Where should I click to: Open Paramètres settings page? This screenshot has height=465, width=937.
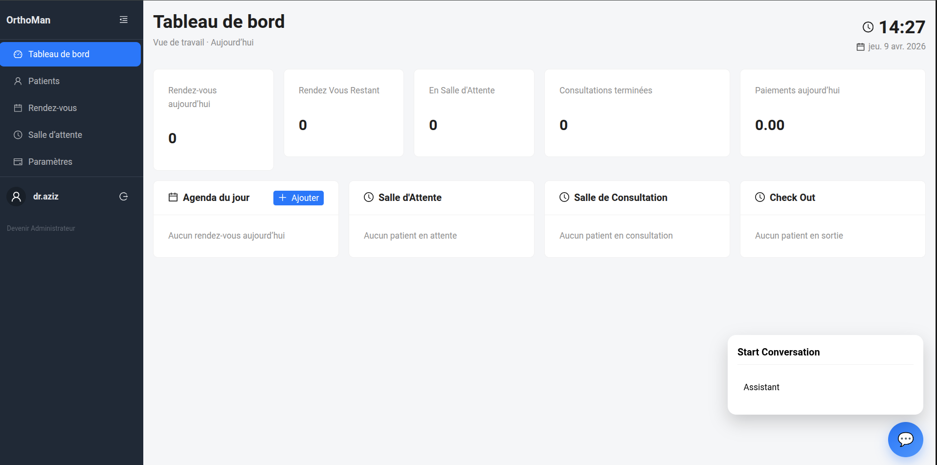[70, 162]
